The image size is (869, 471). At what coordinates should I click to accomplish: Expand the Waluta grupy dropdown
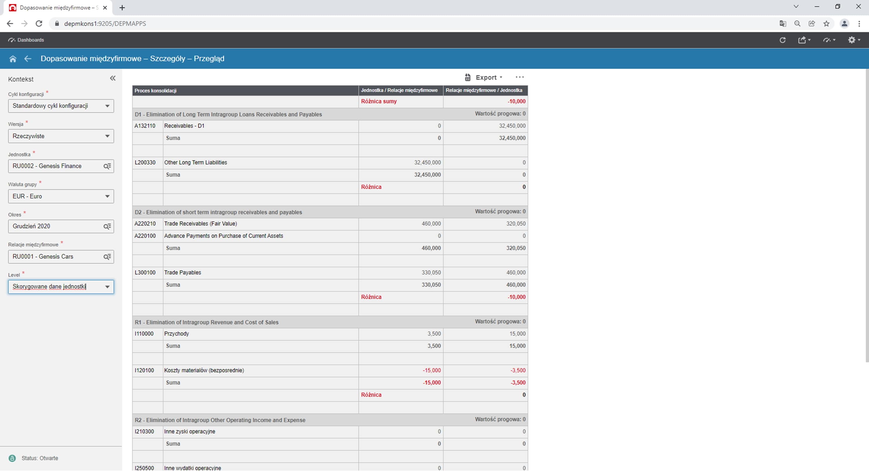point(107,197)
